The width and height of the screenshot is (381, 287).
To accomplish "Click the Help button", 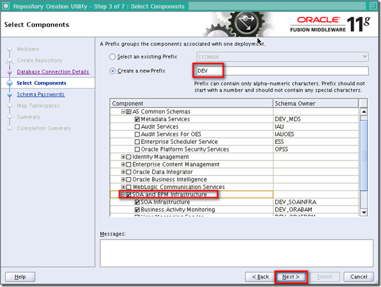I will point(20,276).
